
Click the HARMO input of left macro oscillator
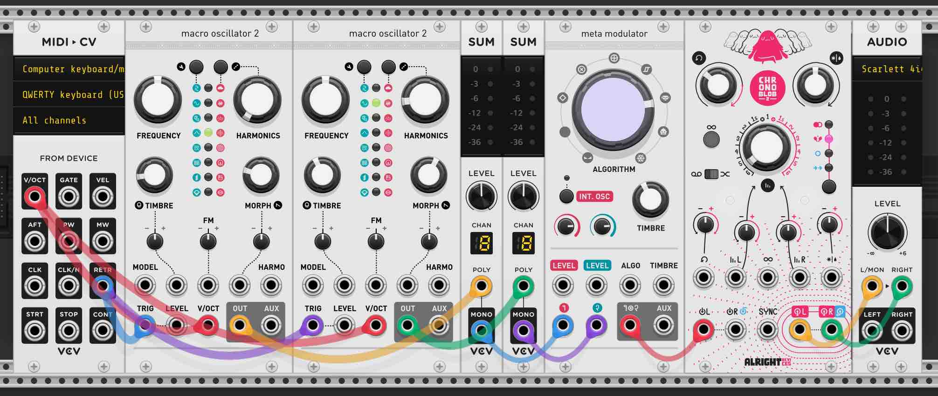click(x=271, y=285)
